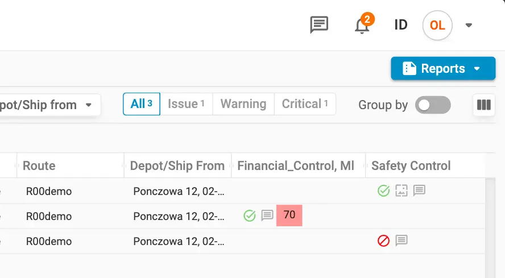The image size is (505, 278).
Task: Open the Reports dropdown button
Action: 443,68
